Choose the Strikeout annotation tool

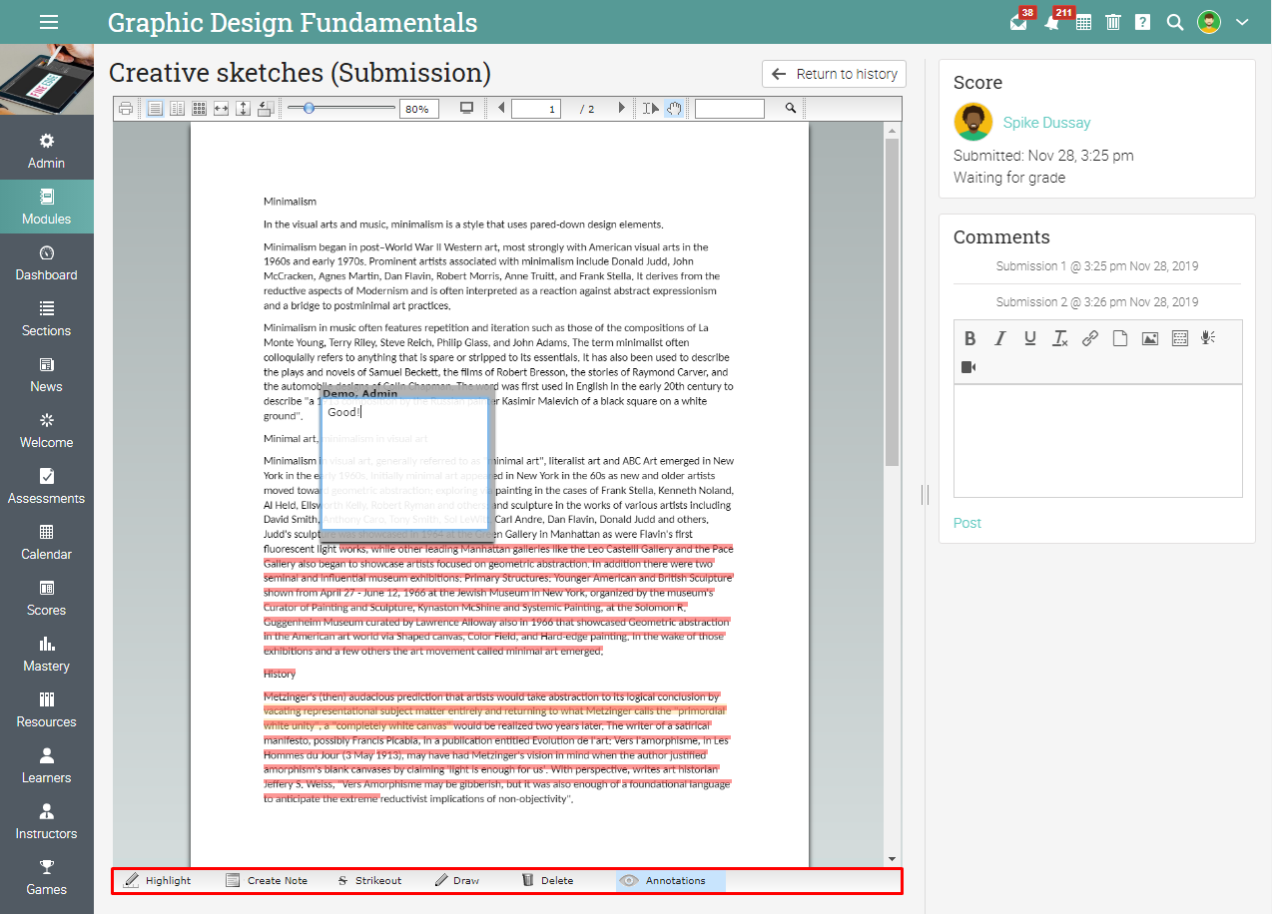pyautogui.click(x=369, y=881)
